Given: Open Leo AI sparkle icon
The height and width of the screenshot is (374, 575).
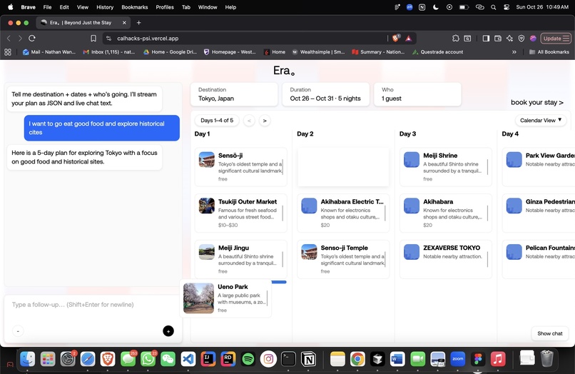Looking at the screenshot, I should 510,38.
